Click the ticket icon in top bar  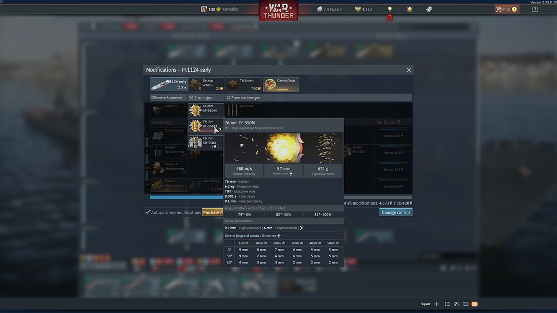(x=429, y=9)
